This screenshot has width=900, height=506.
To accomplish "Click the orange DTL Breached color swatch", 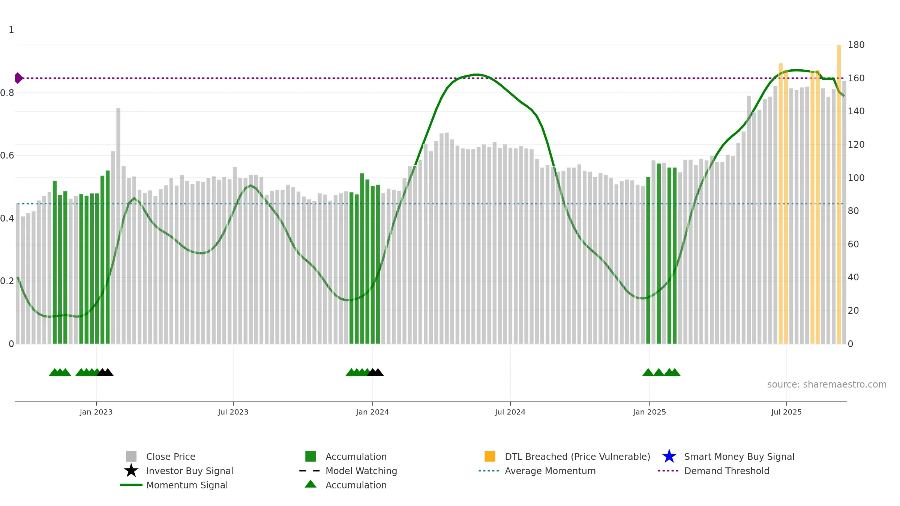I will (490, 457).
